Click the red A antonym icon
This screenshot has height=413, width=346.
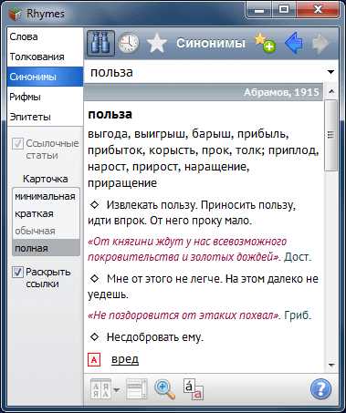(94, 360)
